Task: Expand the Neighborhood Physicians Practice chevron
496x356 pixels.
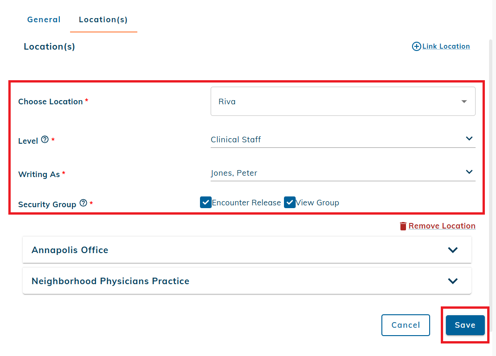Action: click(453, 281)
